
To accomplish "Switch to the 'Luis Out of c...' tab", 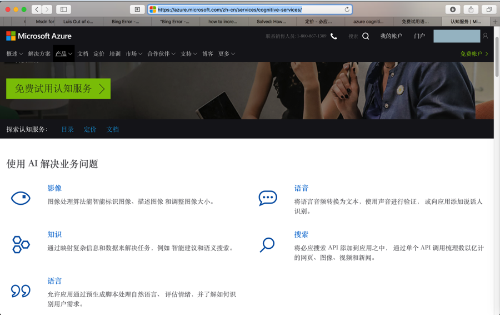I will click(78, 22).
